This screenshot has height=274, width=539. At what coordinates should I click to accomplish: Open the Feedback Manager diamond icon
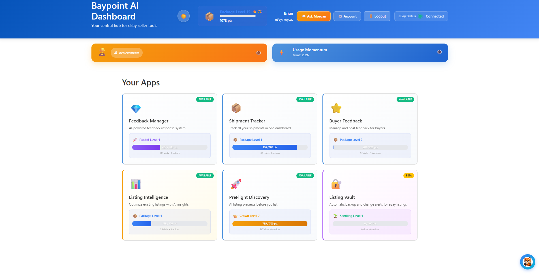(136, 109)
